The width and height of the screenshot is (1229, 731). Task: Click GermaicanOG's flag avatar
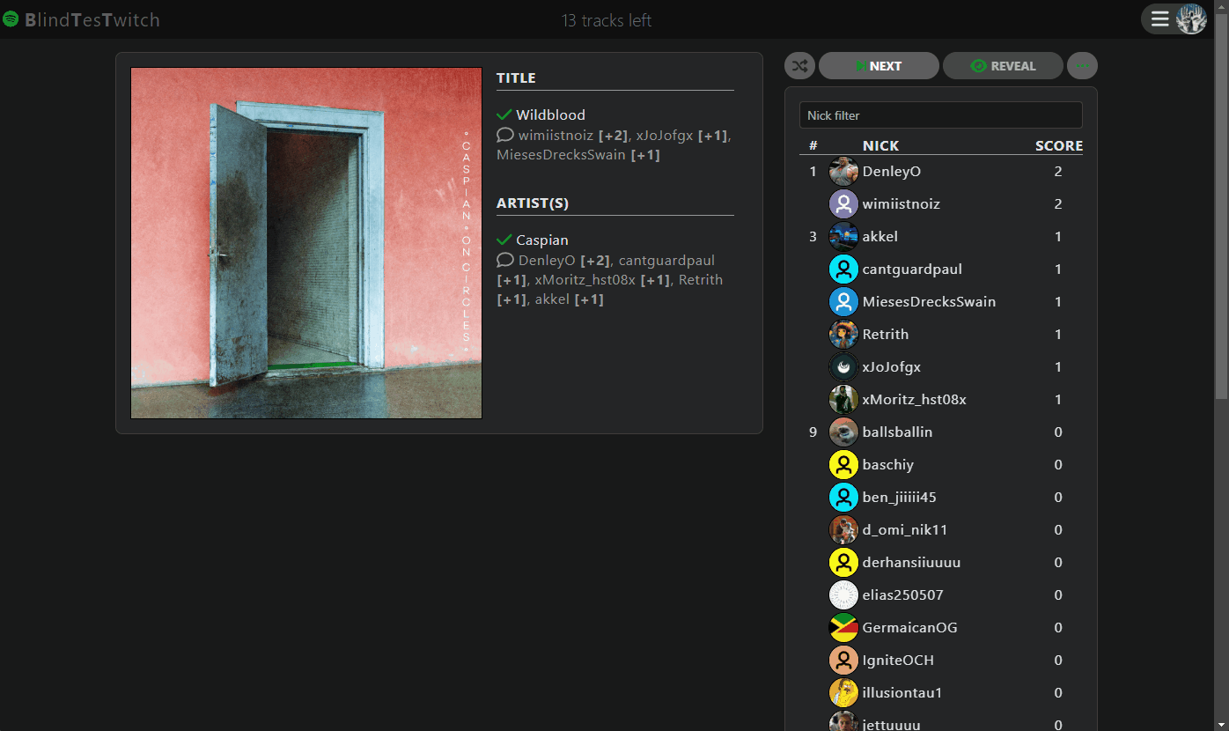(843, 628)
